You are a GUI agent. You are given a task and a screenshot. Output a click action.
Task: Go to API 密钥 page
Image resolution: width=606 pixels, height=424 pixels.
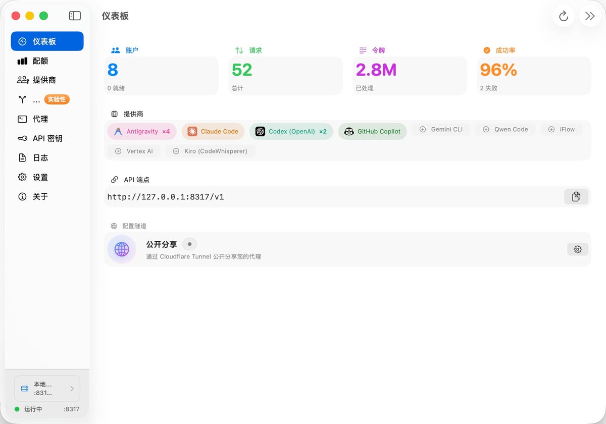pyautogui.click(x=47, y=138)
